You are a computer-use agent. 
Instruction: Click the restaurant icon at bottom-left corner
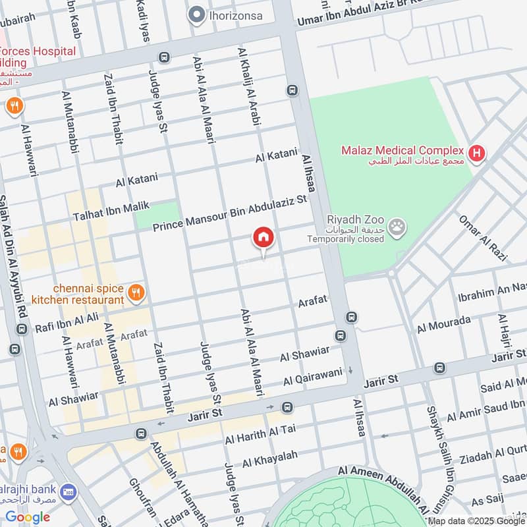18,453
